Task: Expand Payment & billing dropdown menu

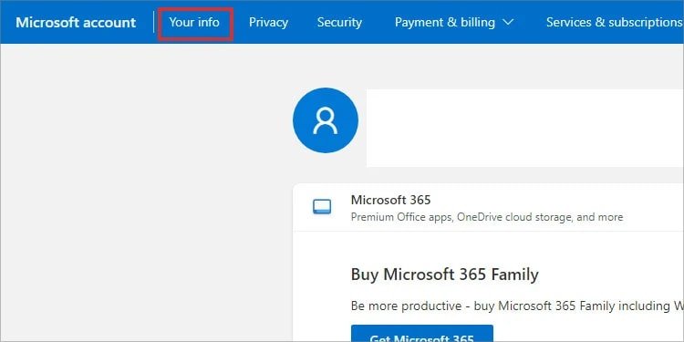Action: coord(454,22)
